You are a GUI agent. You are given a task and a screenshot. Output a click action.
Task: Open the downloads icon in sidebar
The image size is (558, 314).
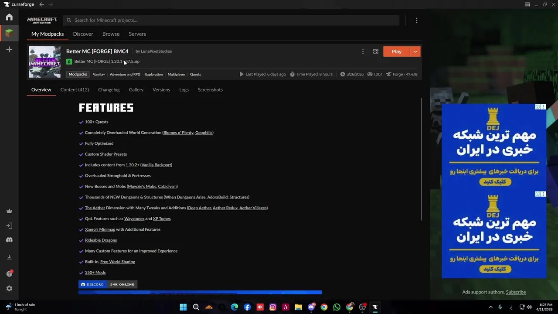pos(9,257)
